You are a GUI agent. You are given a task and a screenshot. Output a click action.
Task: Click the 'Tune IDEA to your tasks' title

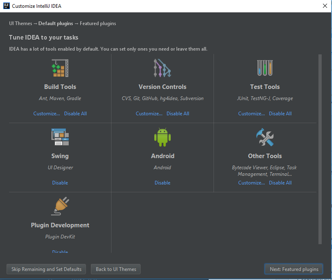[x=44, y=37]
